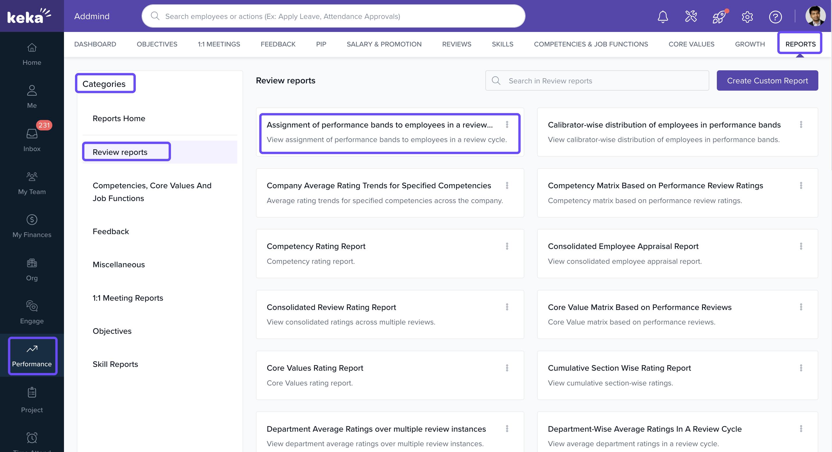
Task: Go to My Team in sidebar
Action: click(32, 183)
